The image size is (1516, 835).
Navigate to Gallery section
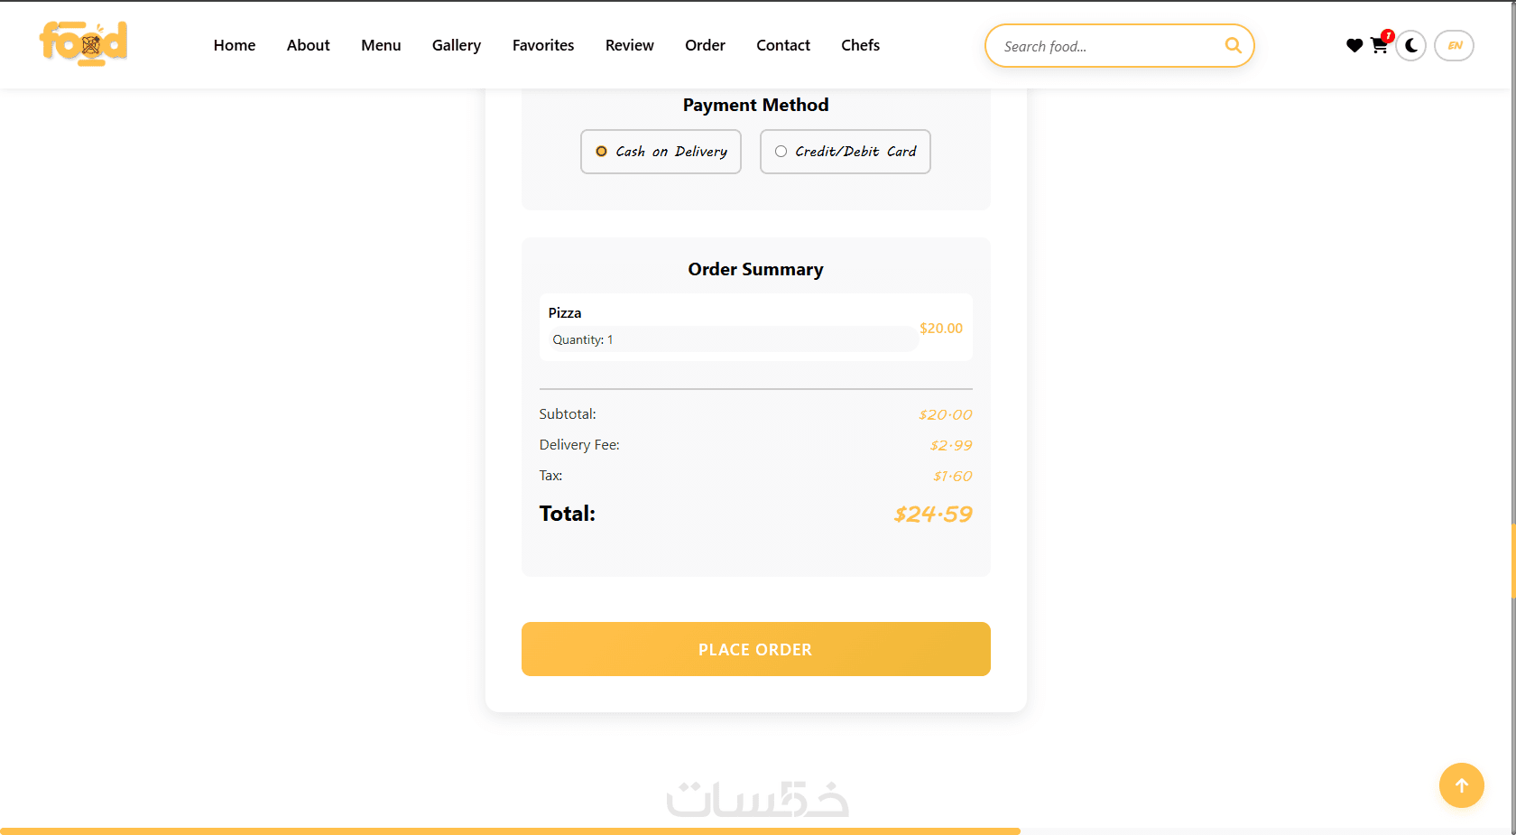click(x=456, y=45)
